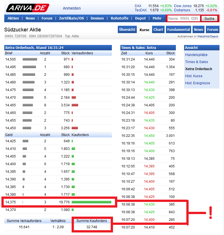Open the Devisen menu

(97, 18)
